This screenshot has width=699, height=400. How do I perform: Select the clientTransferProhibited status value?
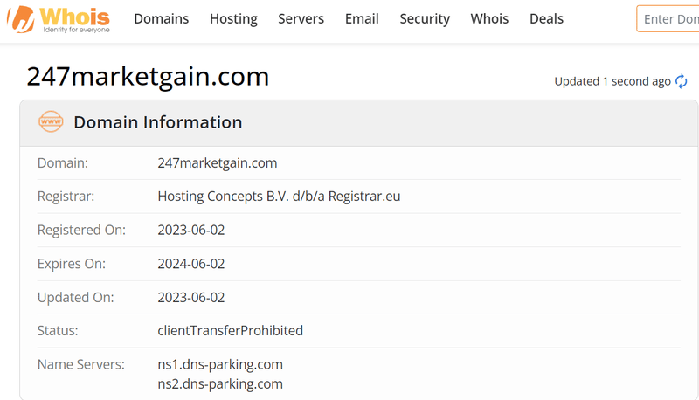tap(230, 330)
